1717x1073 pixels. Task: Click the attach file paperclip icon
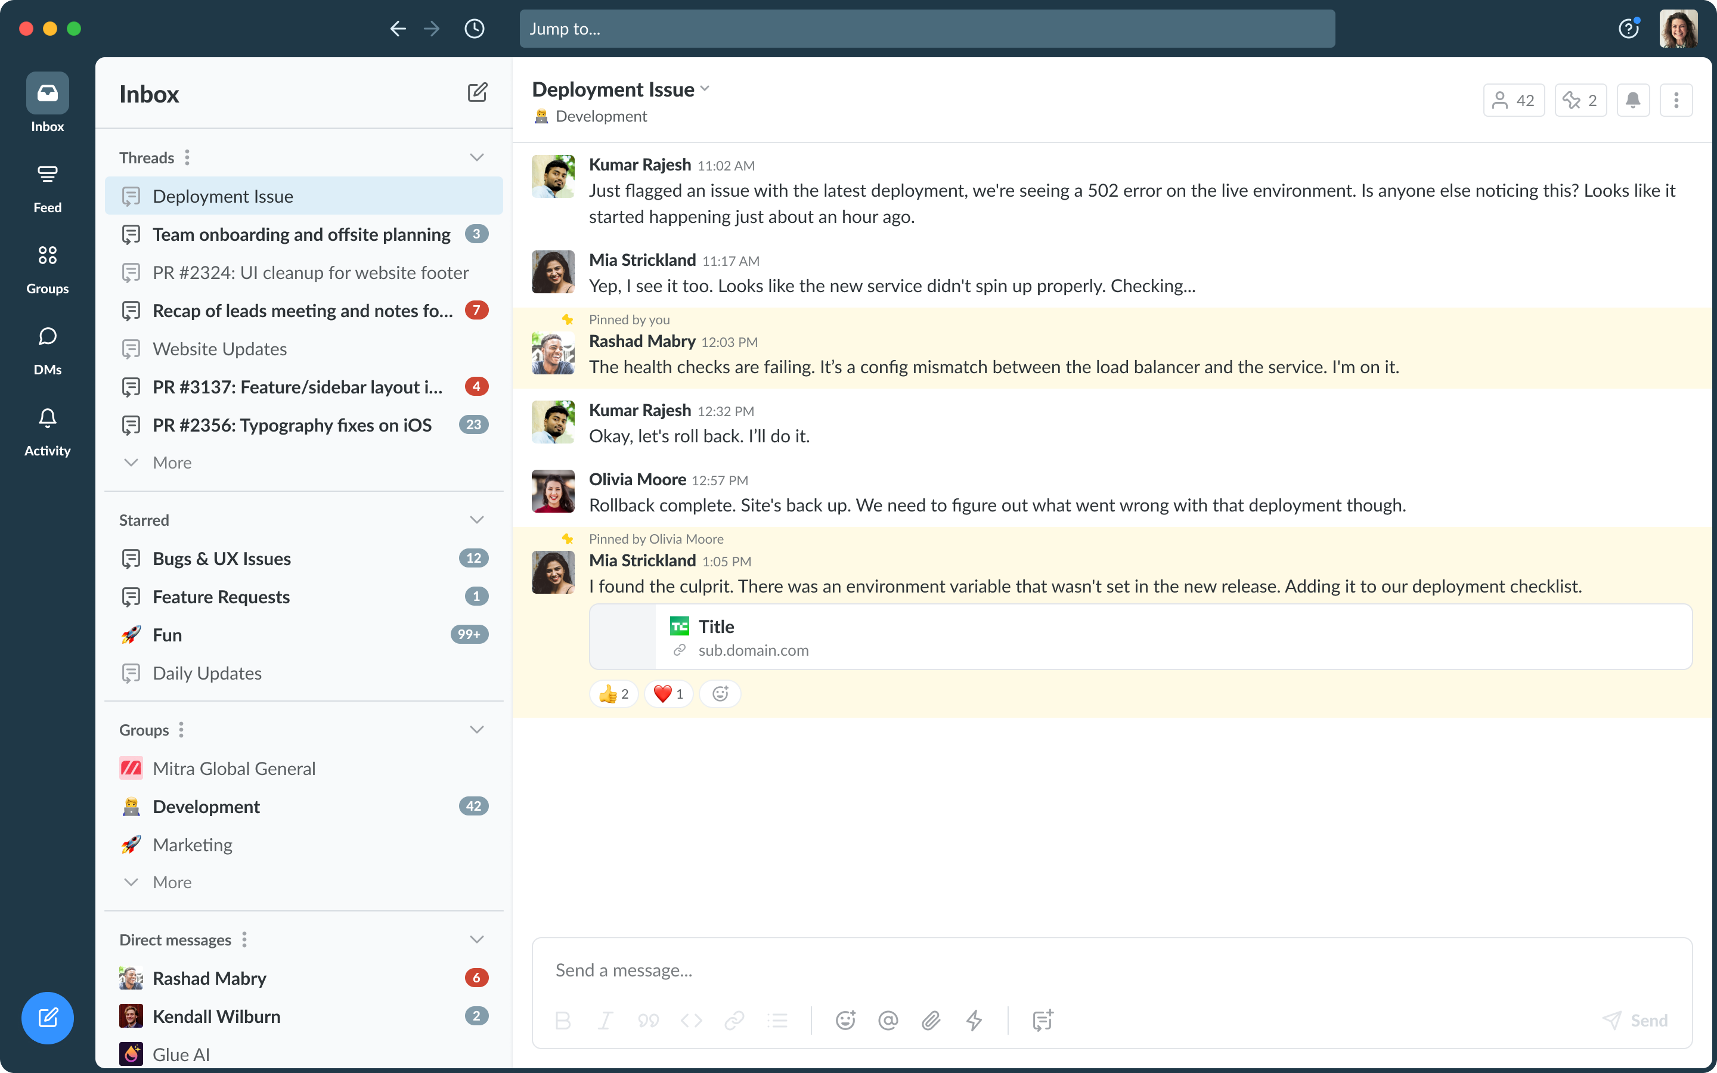point(931,1021)
